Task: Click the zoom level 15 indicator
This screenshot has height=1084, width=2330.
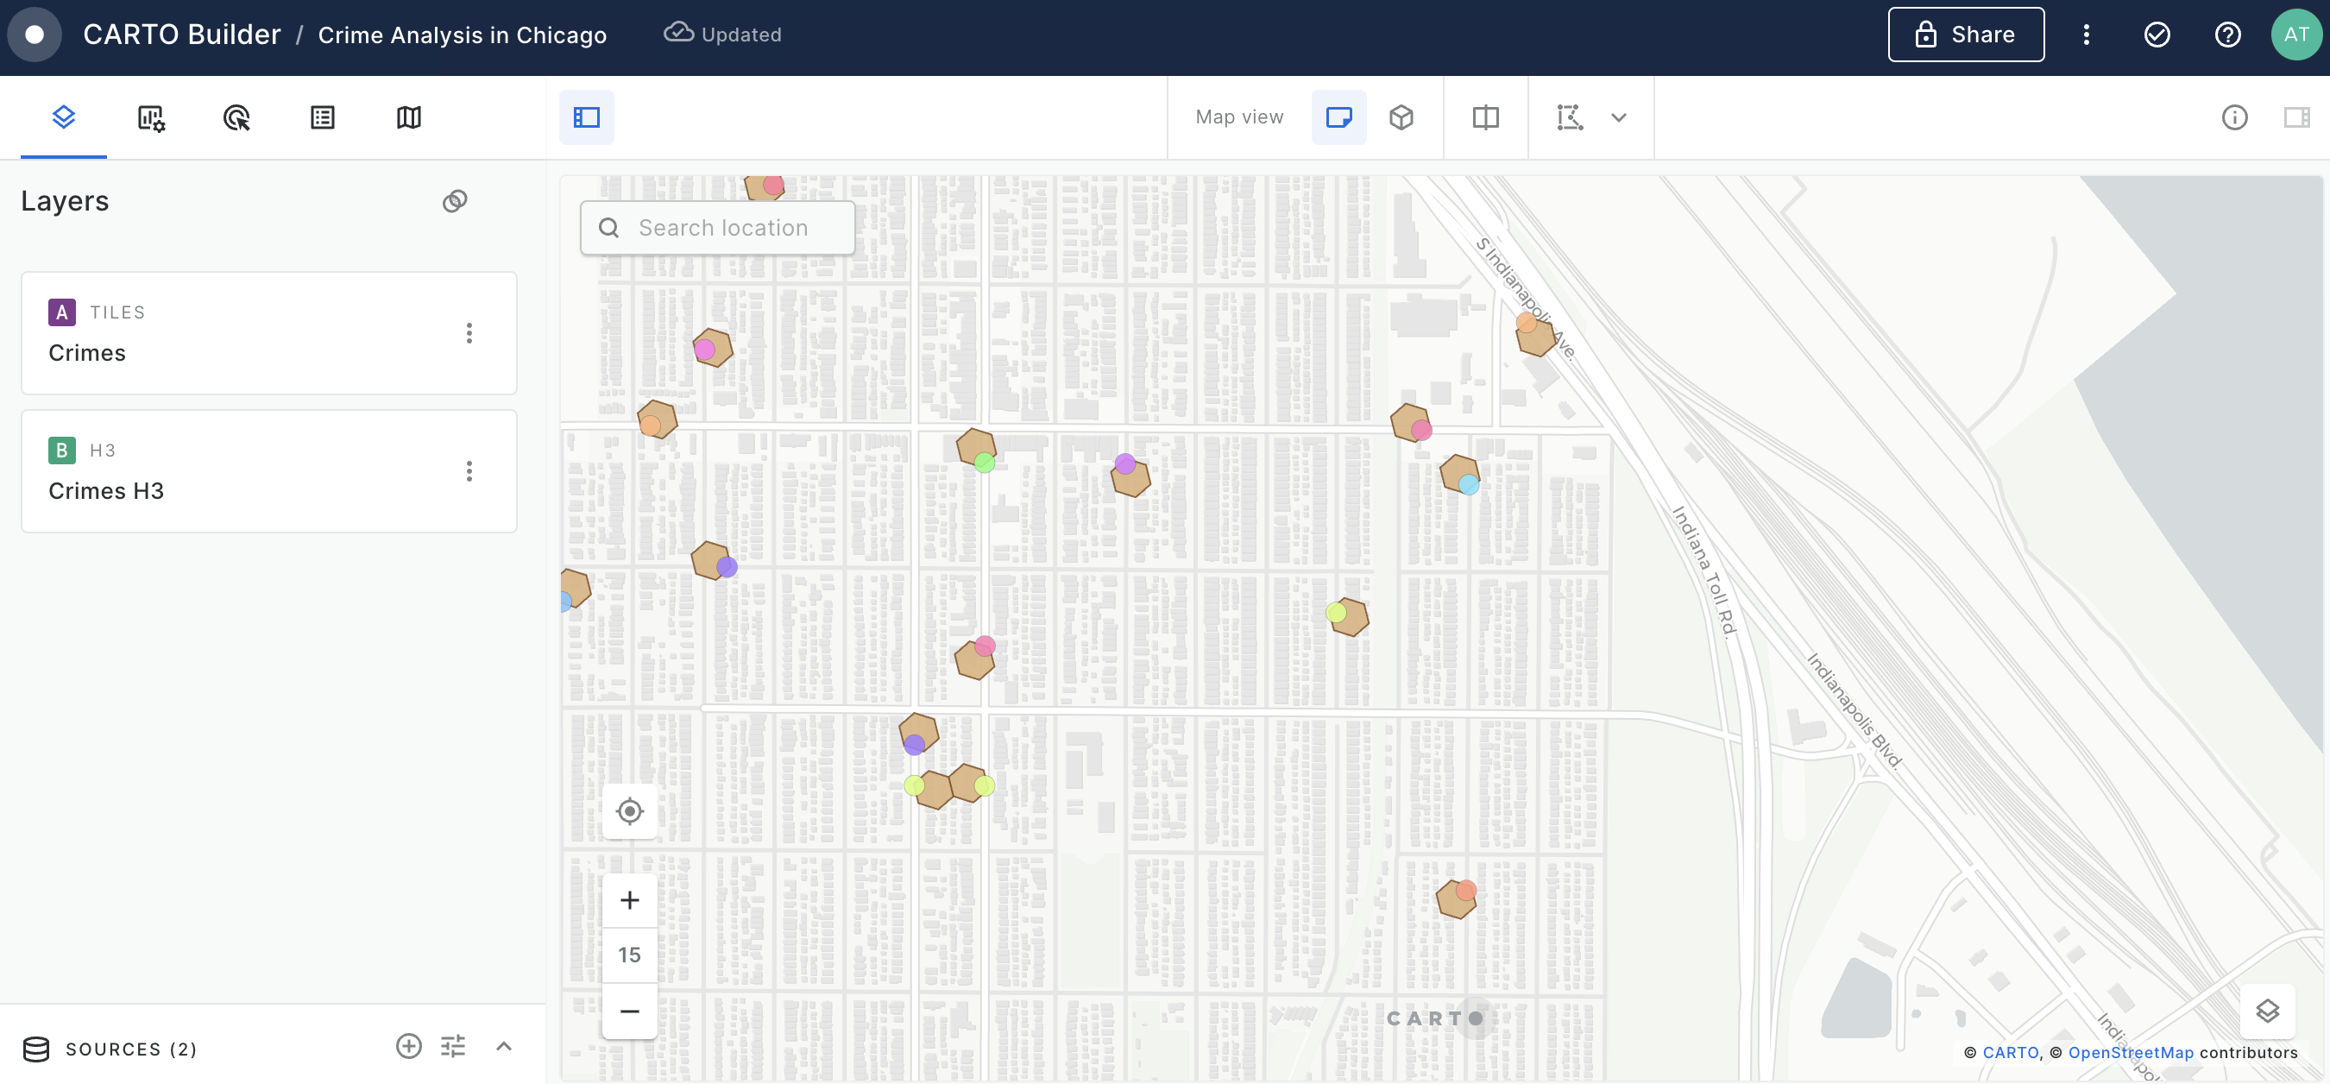Action: pos(630,955)
